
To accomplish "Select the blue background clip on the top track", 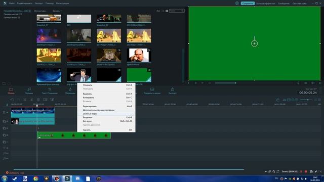I will 32,113.
